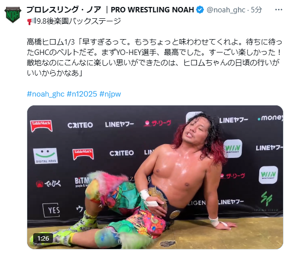Click the Spring Field green logo

click(266, 201)
